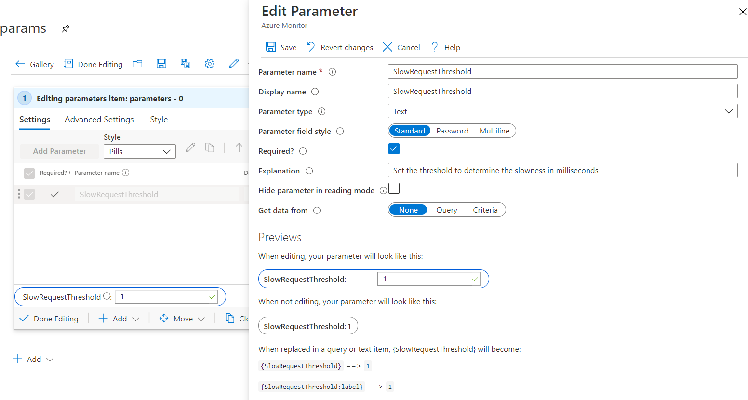Uncheck the Required? checkbox
The height and width of the screenshot is (400, 748).
point(394,149)
